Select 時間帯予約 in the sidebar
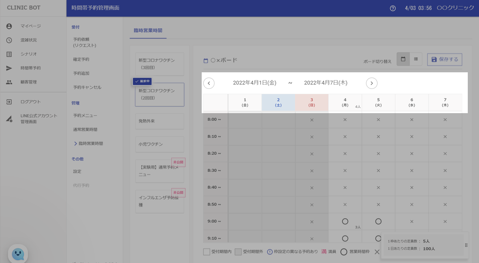The height and width of the screenshot is (263, 479). pyautogui.click(x=31, y=68)
